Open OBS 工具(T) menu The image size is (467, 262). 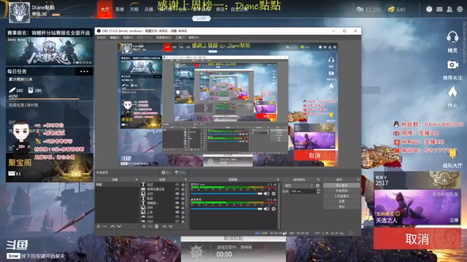(180, 38)
